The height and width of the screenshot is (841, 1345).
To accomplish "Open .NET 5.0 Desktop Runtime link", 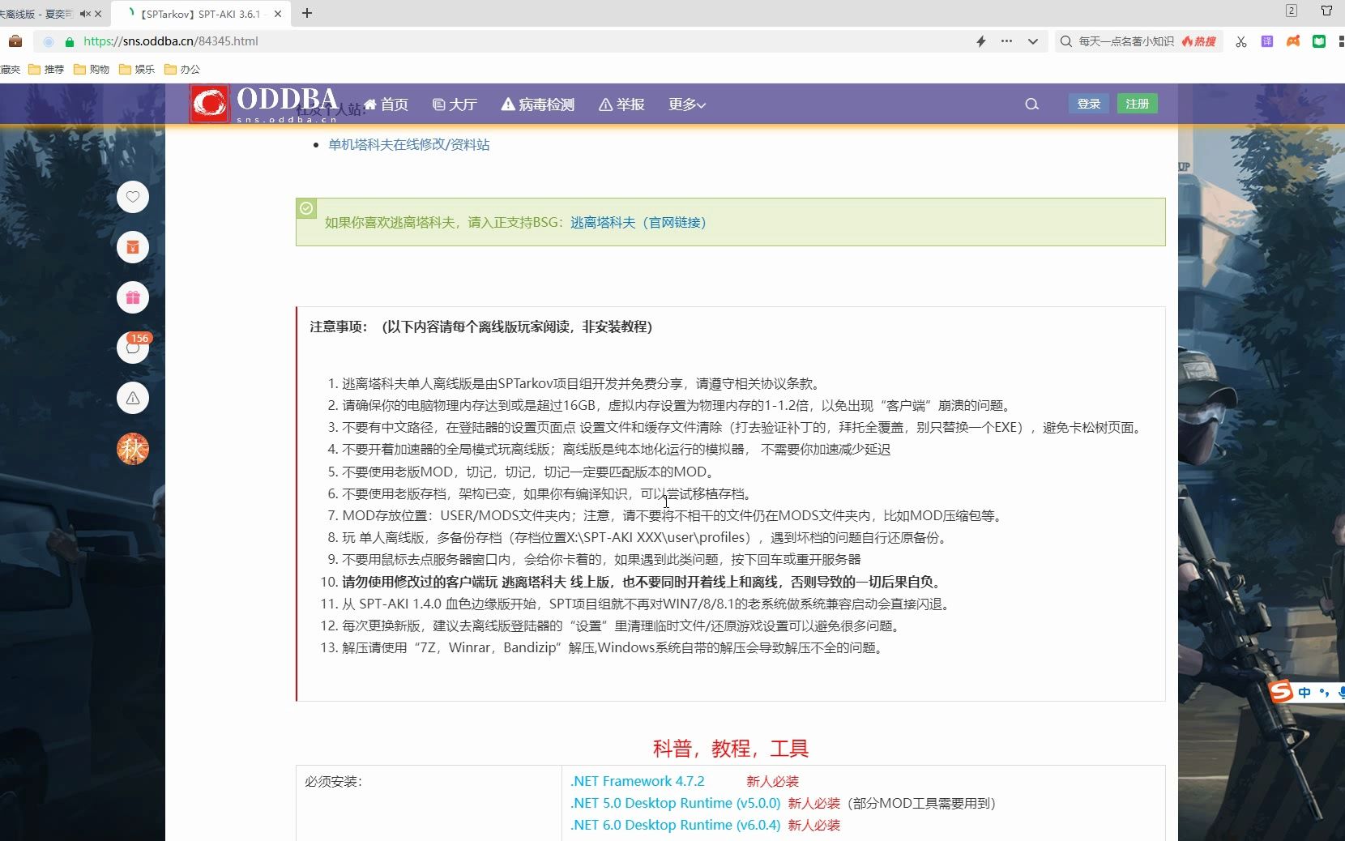I will 675,803.
